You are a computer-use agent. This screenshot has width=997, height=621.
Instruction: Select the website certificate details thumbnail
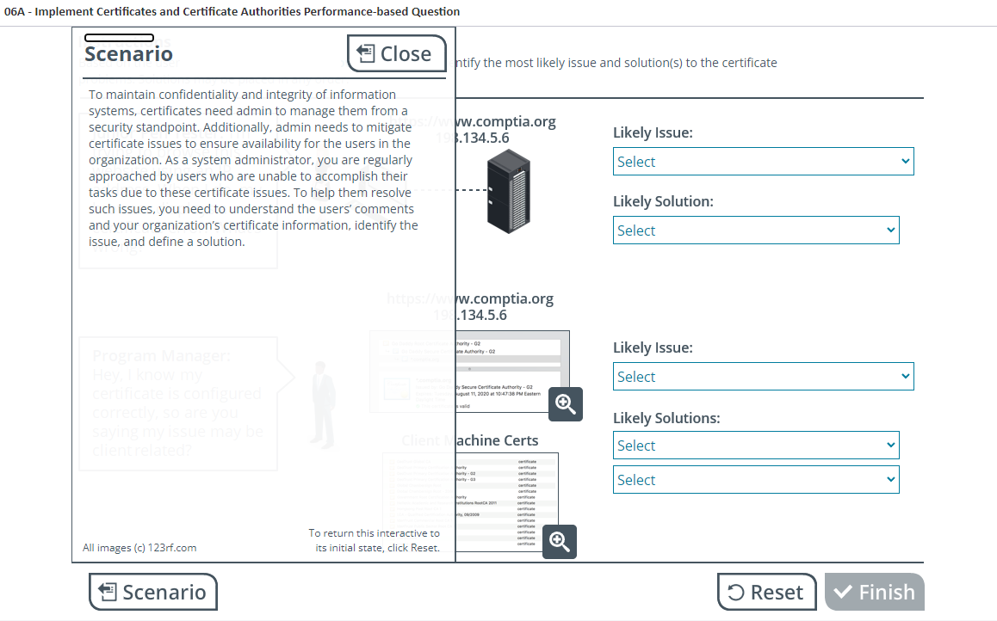tap(508, 370)
